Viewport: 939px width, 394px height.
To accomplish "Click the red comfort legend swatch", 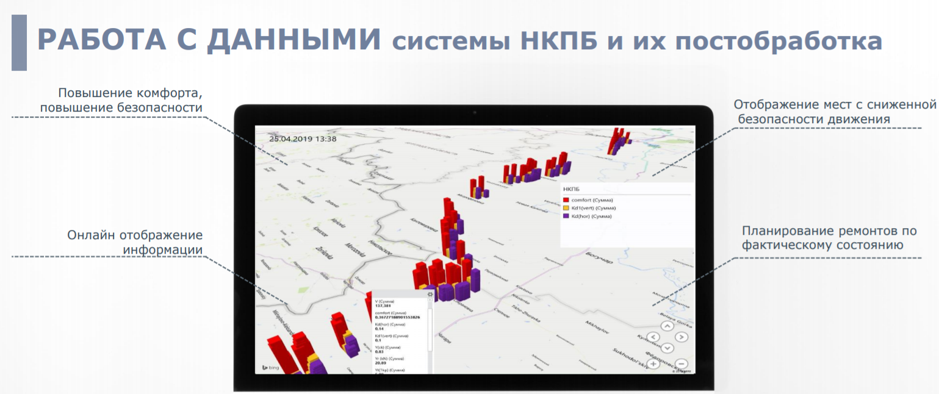I will pyautogui.click(x=566, y=200).
